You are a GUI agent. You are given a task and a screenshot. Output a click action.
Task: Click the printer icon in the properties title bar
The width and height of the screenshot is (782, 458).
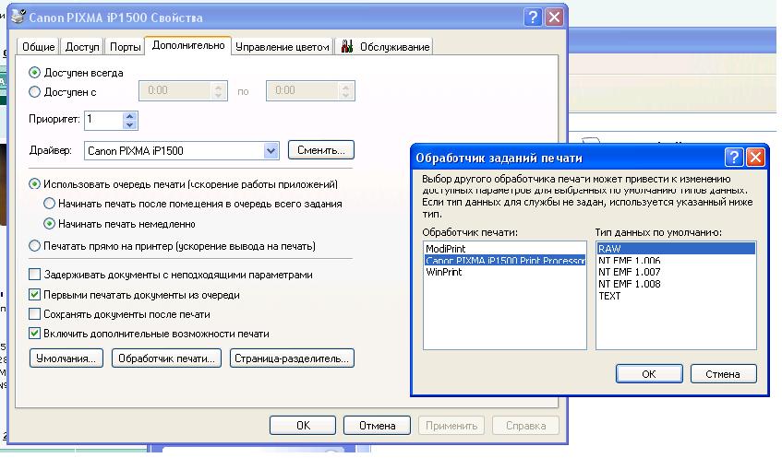pos(18,17)
